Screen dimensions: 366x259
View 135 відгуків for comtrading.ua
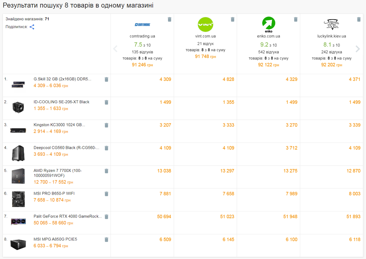[143, 52]
